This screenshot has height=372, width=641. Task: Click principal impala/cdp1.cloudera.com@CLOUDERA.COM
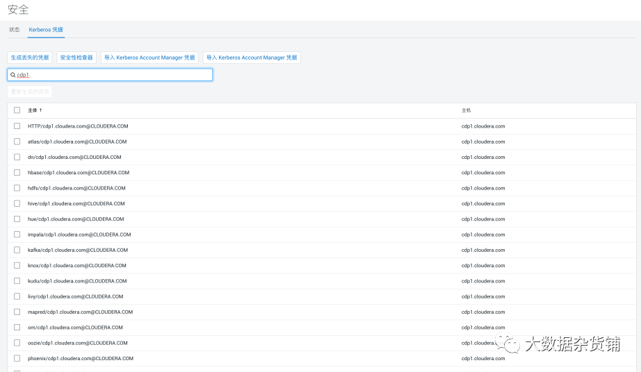coord(79,235)
